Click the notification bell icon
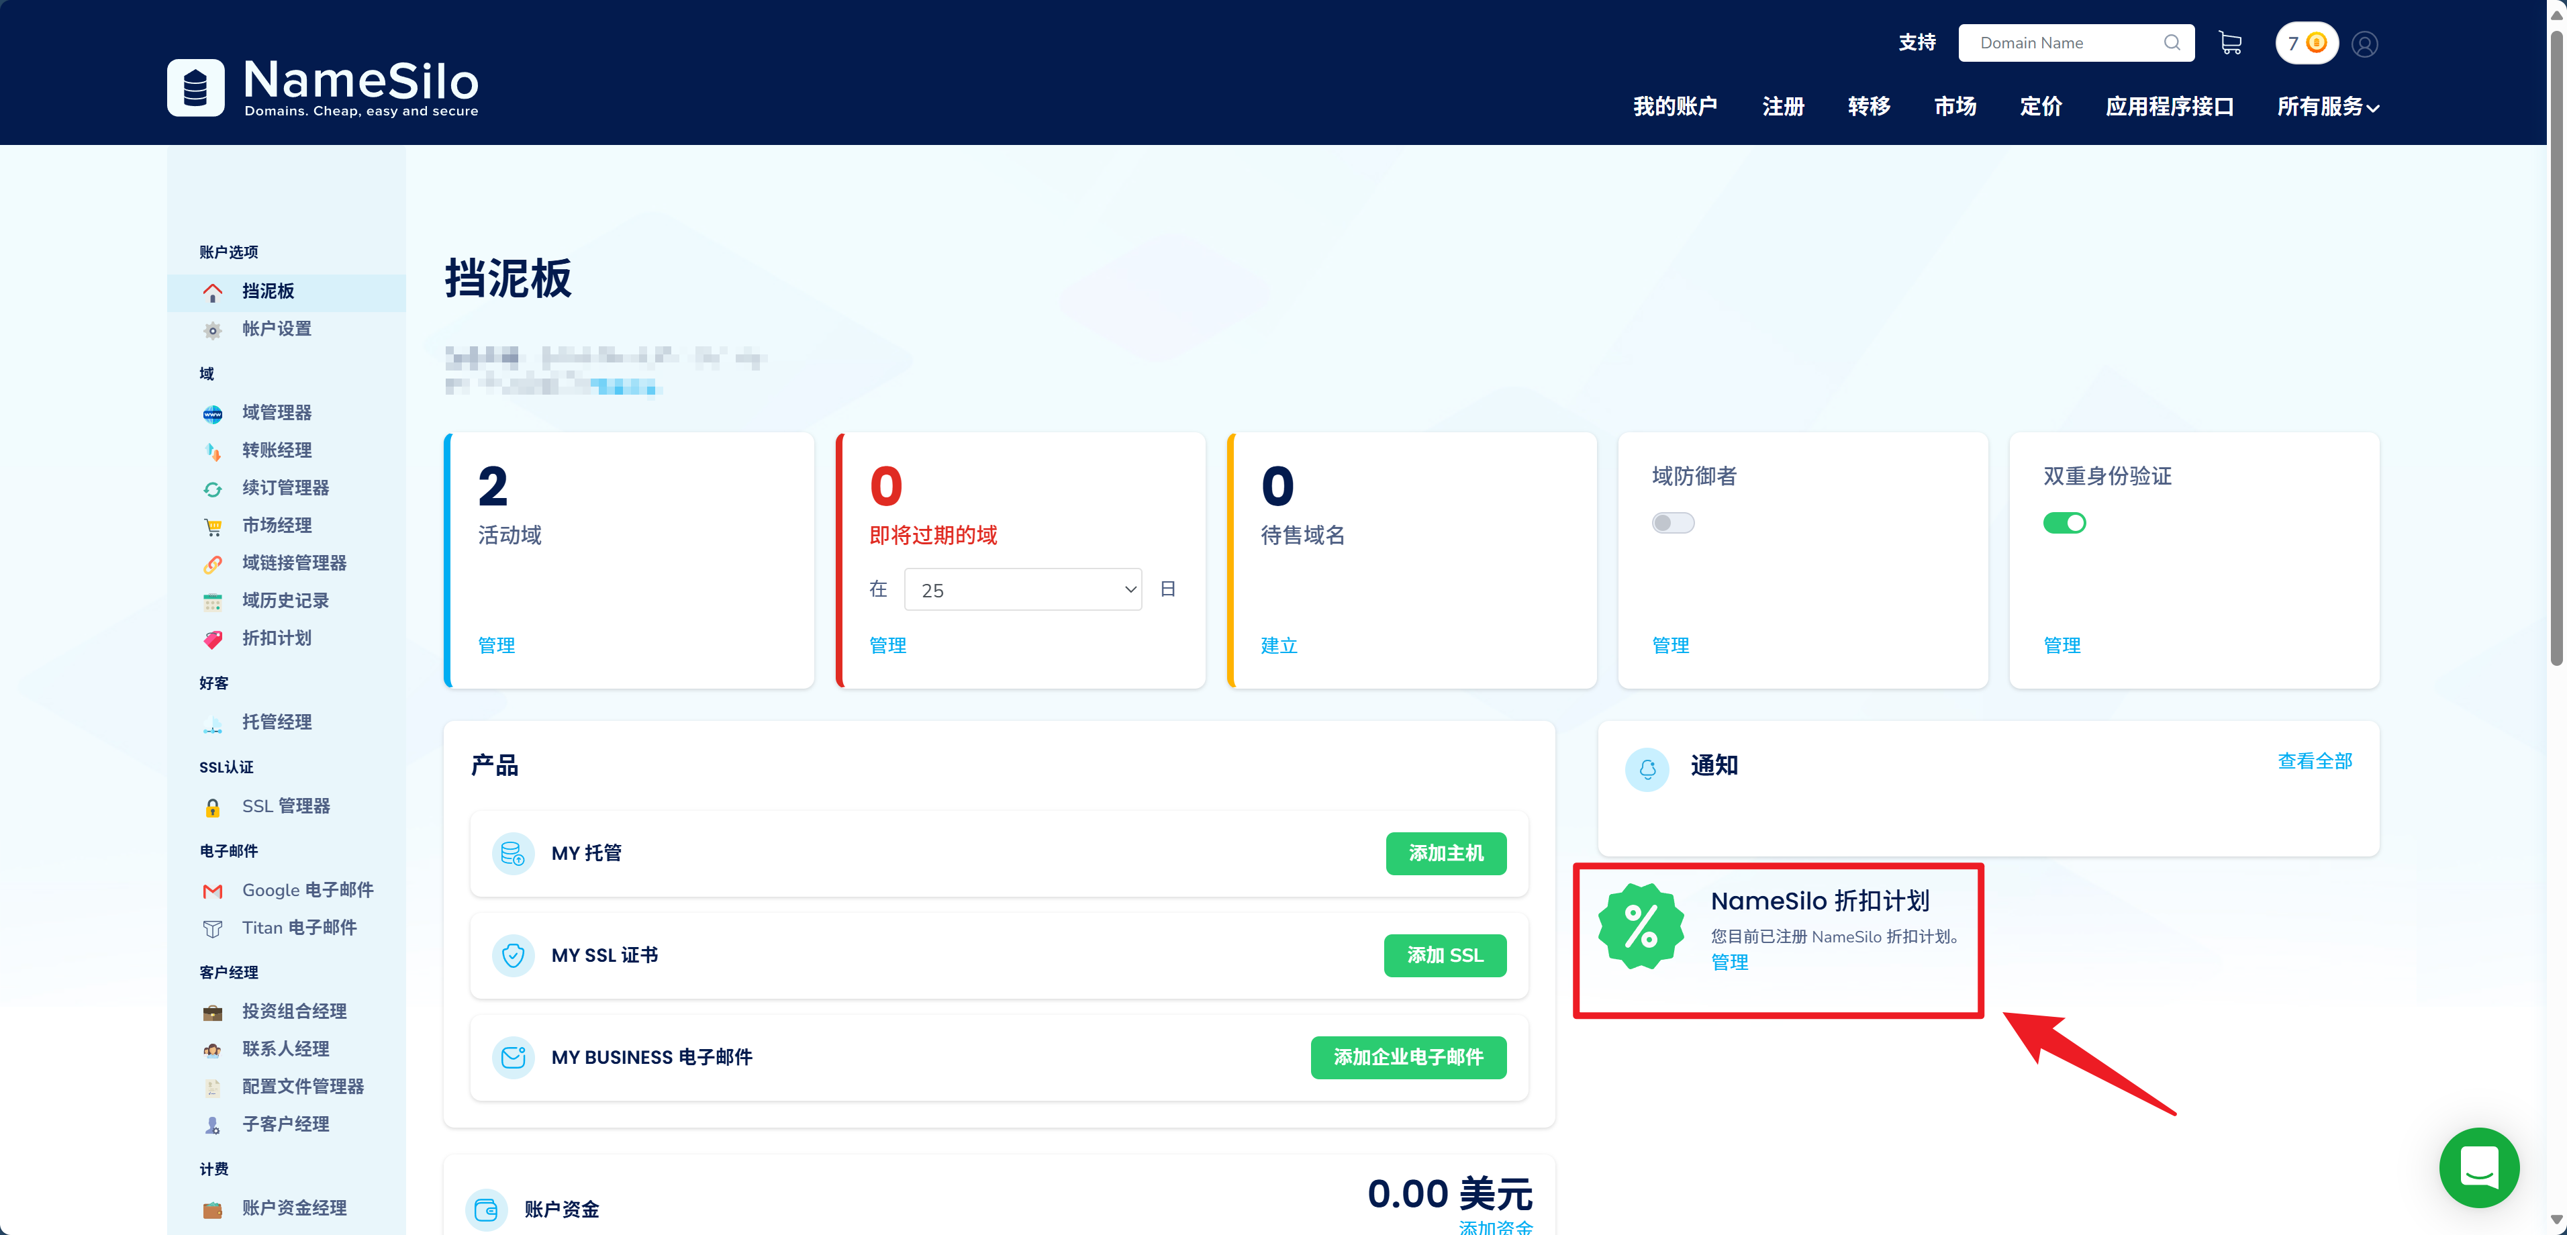Viewport: 2567px width, 1235px height. point(1646,769)
